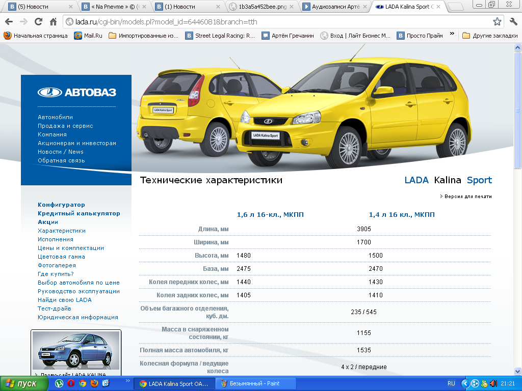Open the 'Конфигуратор' link
The height and width of the screenshot is (391, 522).
tap(61, 205)
